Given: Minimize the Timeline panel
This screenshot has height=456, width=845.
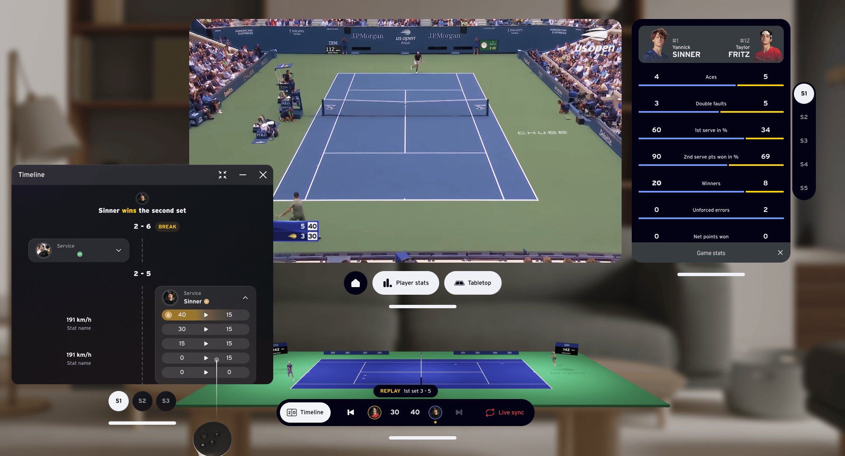Looking at the screenshot, I should [x=243, y=175].
